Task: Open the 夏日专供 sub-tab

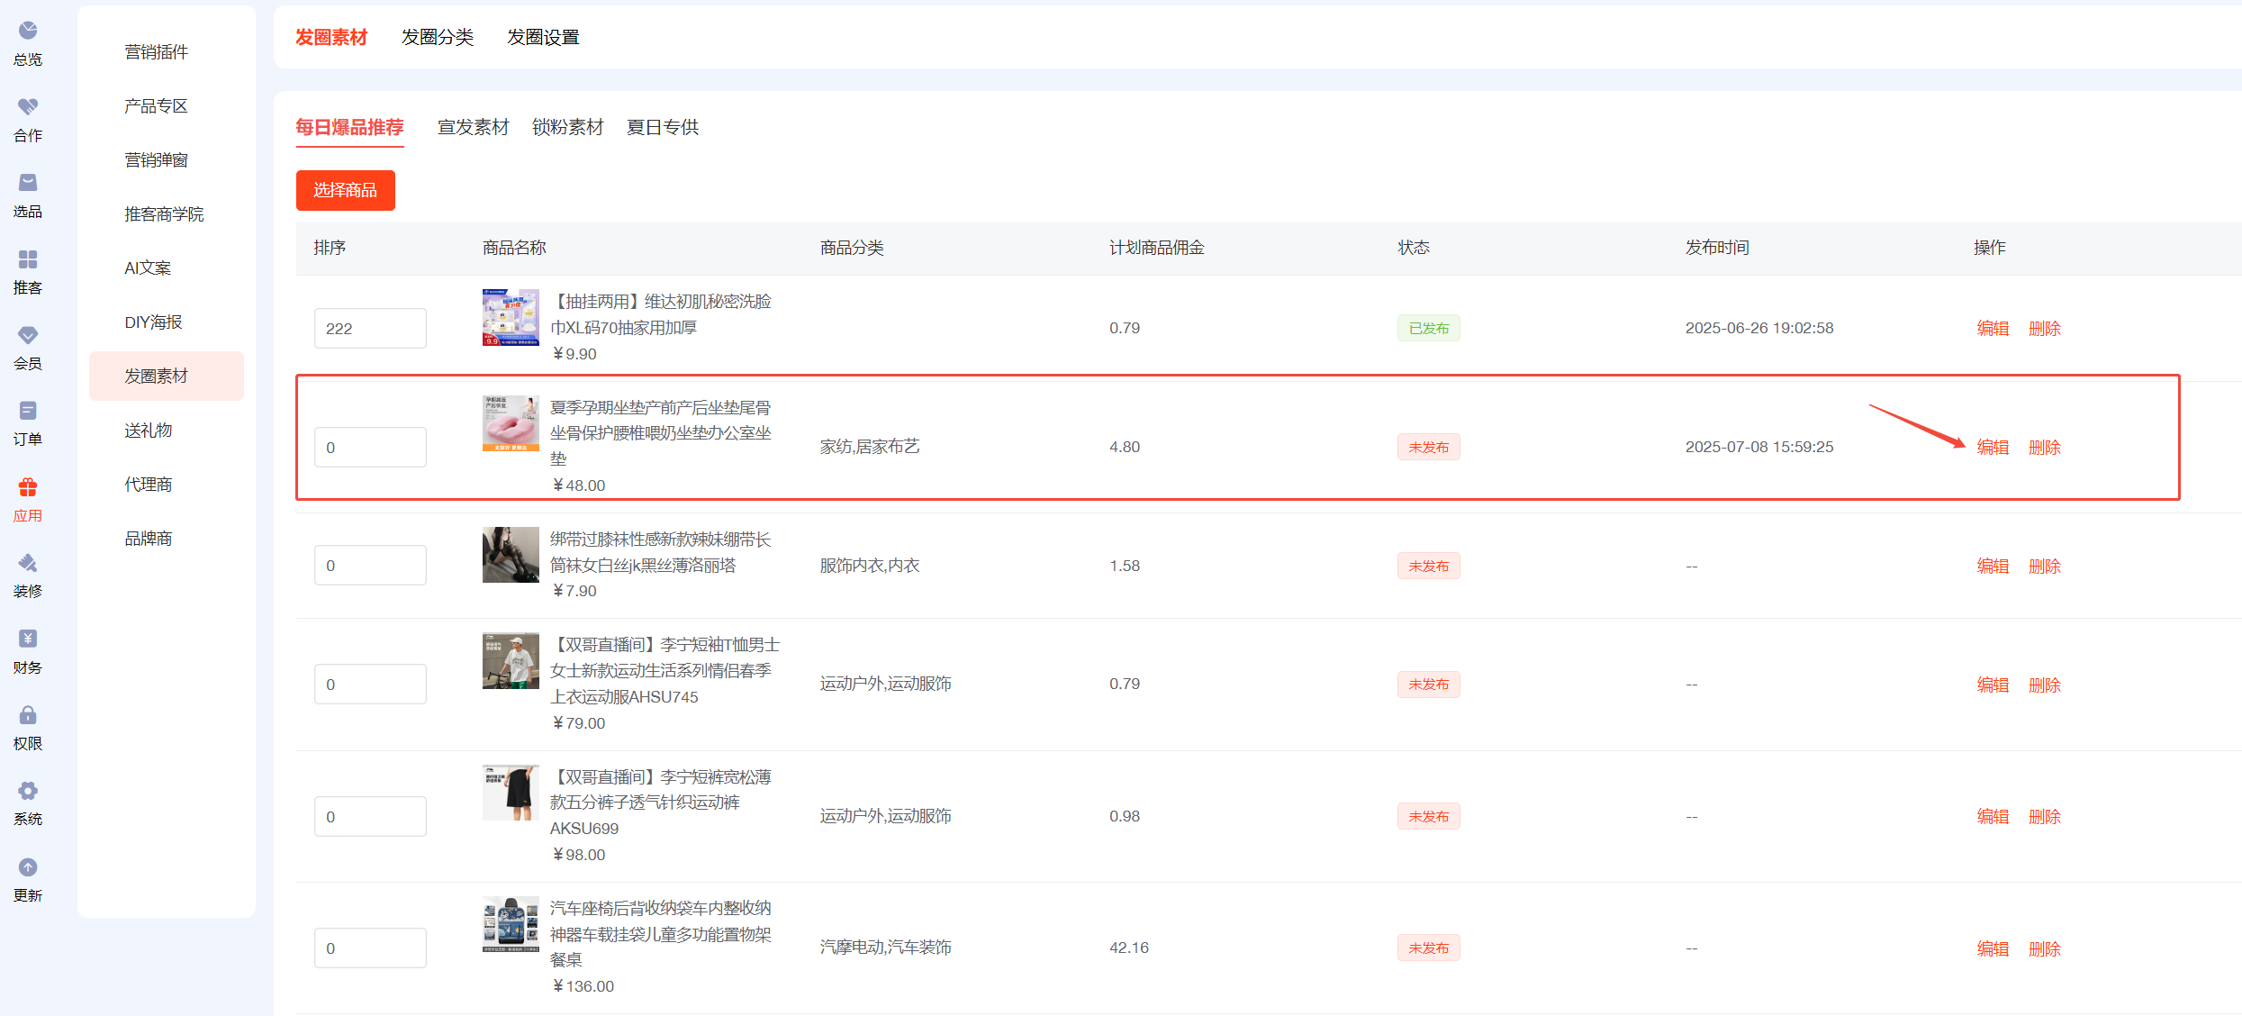Action: click(662, 127)
